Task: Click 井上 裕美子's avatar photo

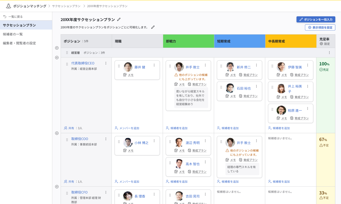Action: point(281,88)
